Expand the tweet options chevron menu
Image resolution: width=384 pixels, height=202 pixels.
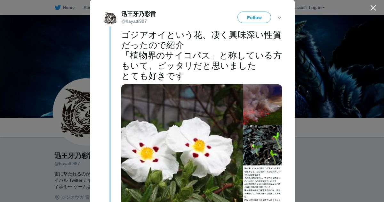click(x=279, y=18)
